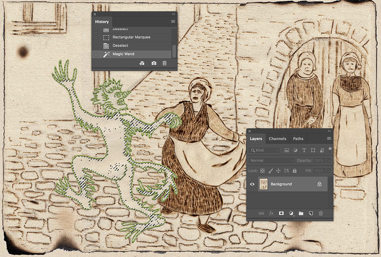Create a new layer
This screenshot has width=381, height=257.
(x=311, y=213)
